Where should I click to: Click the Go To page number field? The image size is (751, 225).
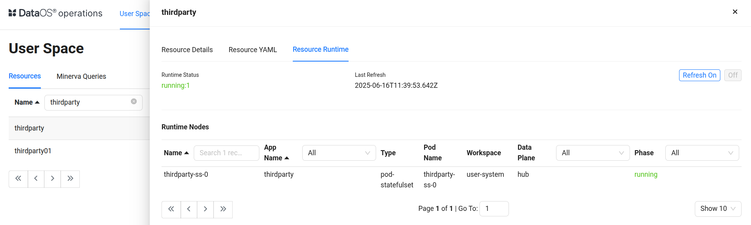click(494, 209)
